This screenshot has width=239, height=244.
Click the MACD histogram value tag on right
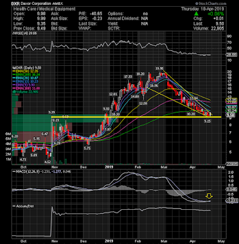(x=231, y=190)
